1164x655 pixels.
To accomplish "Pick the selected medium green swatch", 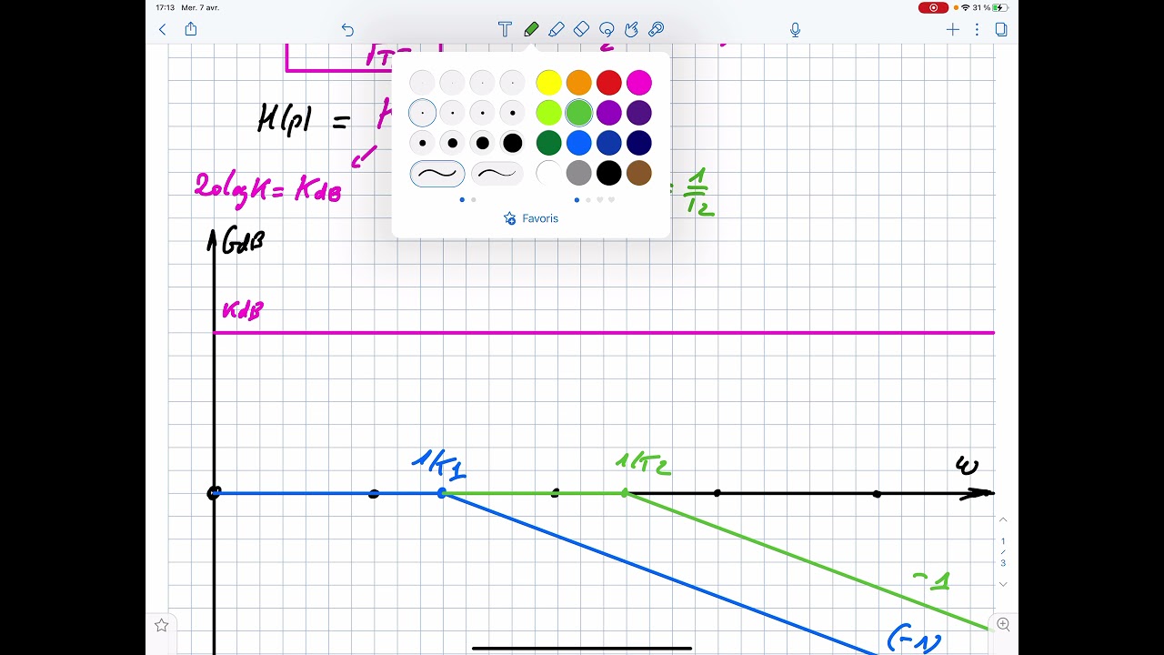I will coord(578,113).
